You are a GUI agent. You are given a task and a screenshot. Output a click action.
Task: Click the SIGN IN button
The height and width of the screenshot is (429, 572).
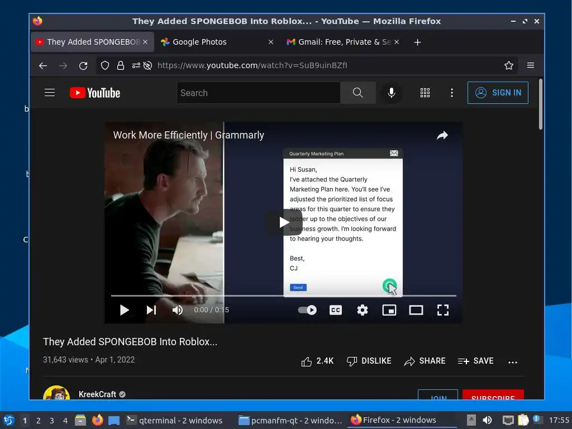pos(498,93)
